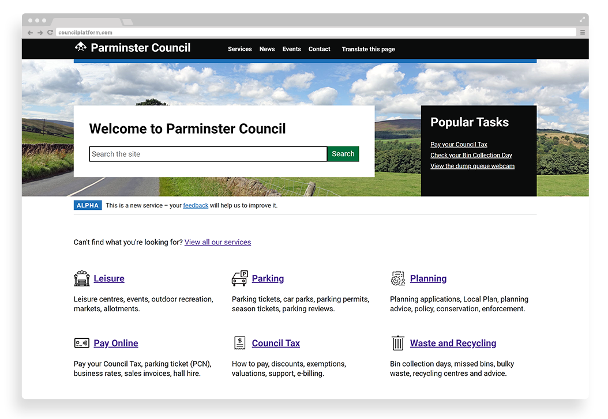Click the Pay Online card icon
This screenshot has width=608, height=419.
click(x=81, y=343)
